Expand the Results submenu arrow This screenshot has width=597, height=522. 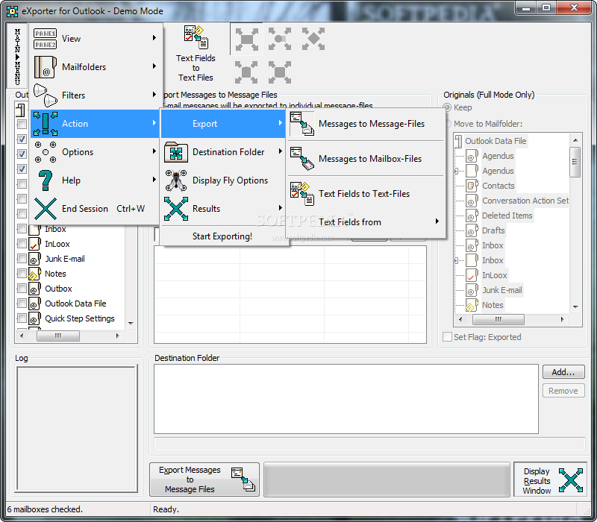281,207
